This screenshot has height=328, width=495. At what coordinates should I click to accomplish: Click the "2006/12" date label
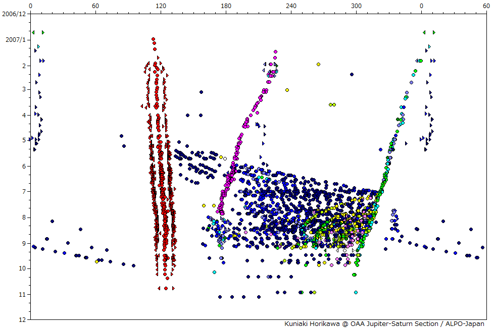[x=13, y=14]
